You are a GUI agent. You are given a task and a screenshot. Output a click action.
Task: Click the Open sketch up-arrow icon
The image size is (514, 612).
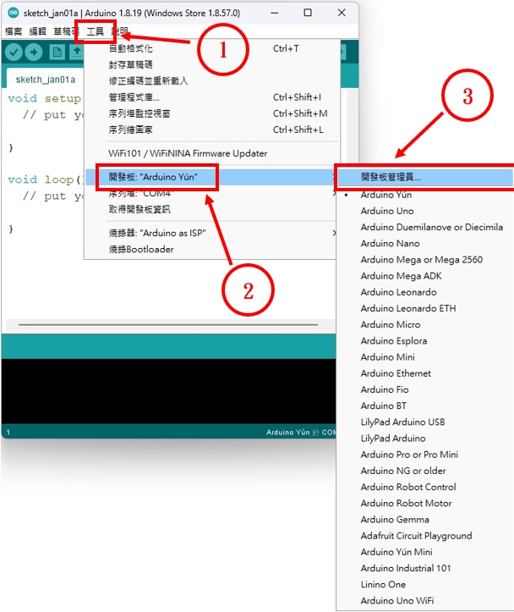click(77, 52)
